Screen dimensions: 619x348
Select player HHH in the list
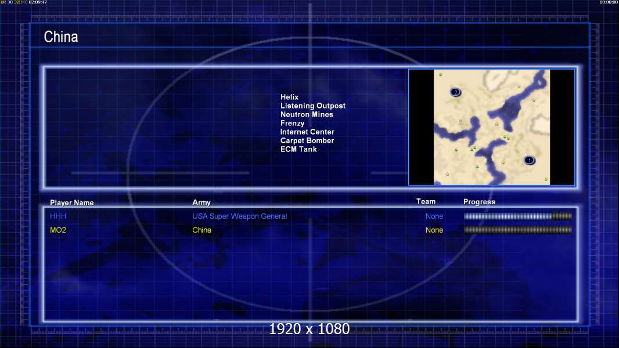[58, 216]
